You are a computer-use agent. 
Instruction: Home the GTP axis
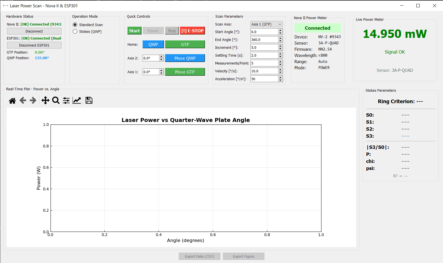click(x=185, y=44)
